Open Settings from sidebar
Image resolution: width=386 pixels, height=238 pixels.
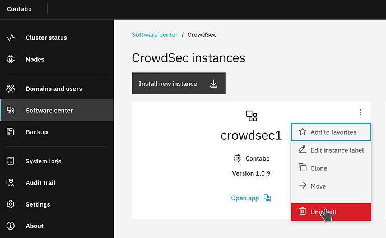click(x=57, y=204)
